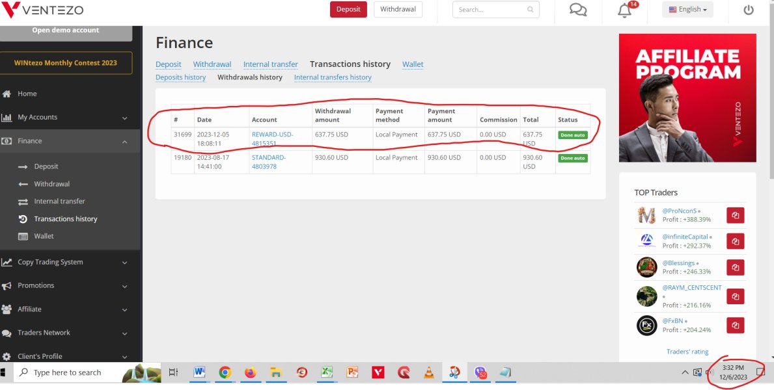774x390 pixels.
Task: Click the Ventezo logo in header
Action: pyautogui.click(x=42, y=10)
